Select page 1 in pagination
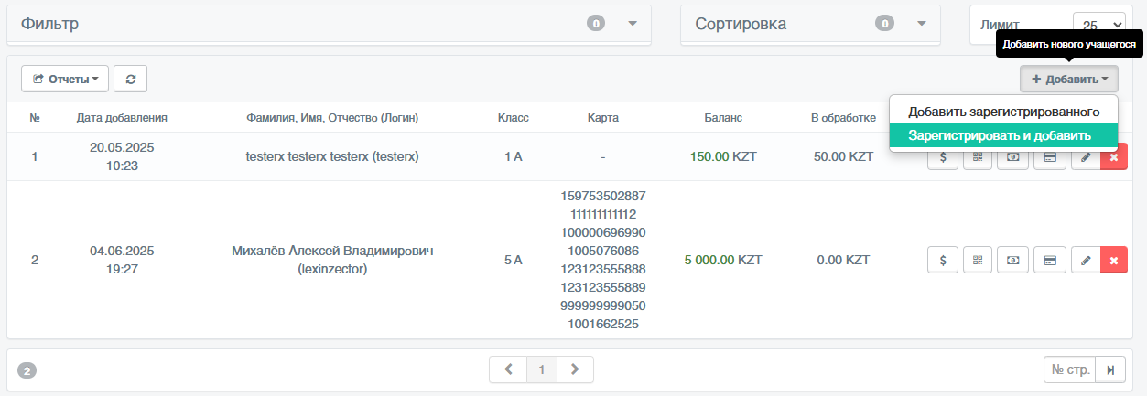 pyautogui.click(x=542, y=369)
